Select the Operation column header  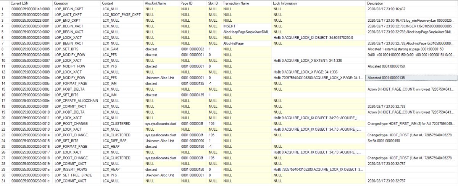[77, 3]
